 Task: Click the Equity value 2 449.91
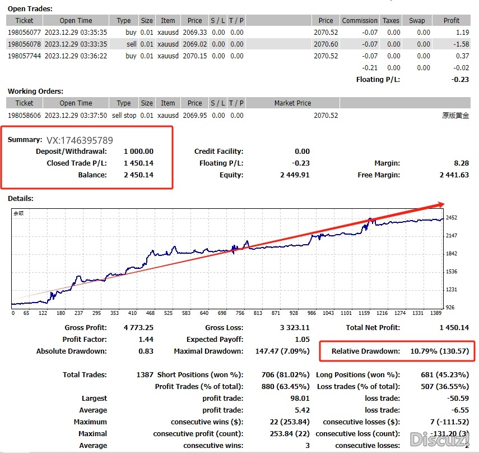click(295, 175)
